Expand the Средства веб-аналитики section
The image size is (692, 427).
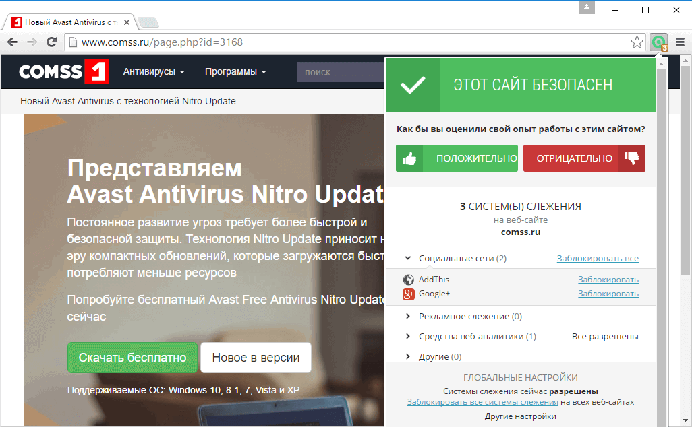pos(407,335)
